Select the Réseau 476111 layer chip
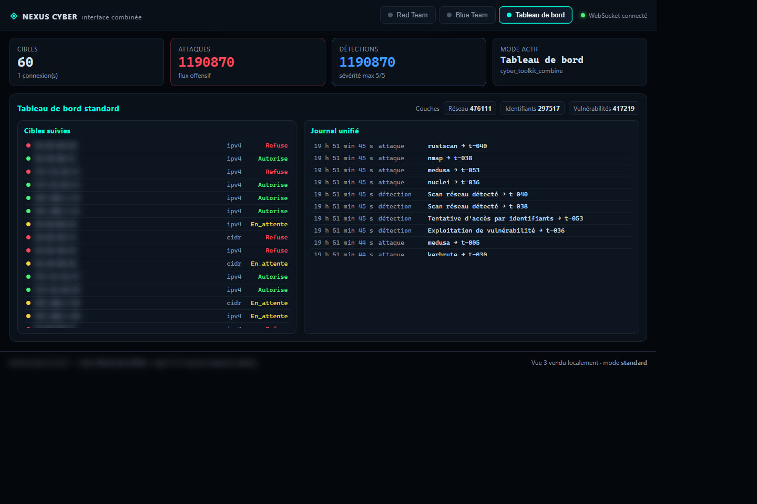This screenshot has width=757, height=504. pos(470,108)
